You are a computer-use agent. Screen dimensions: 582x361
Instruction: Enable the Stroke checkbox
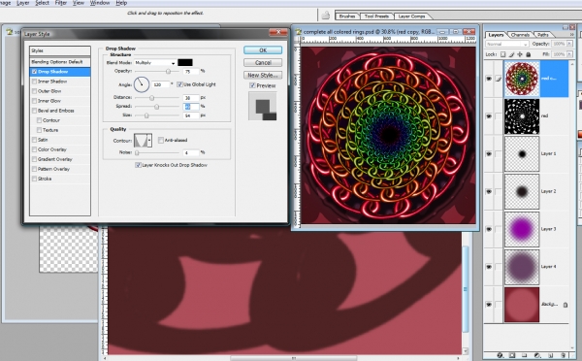click(x=35, y=179)
